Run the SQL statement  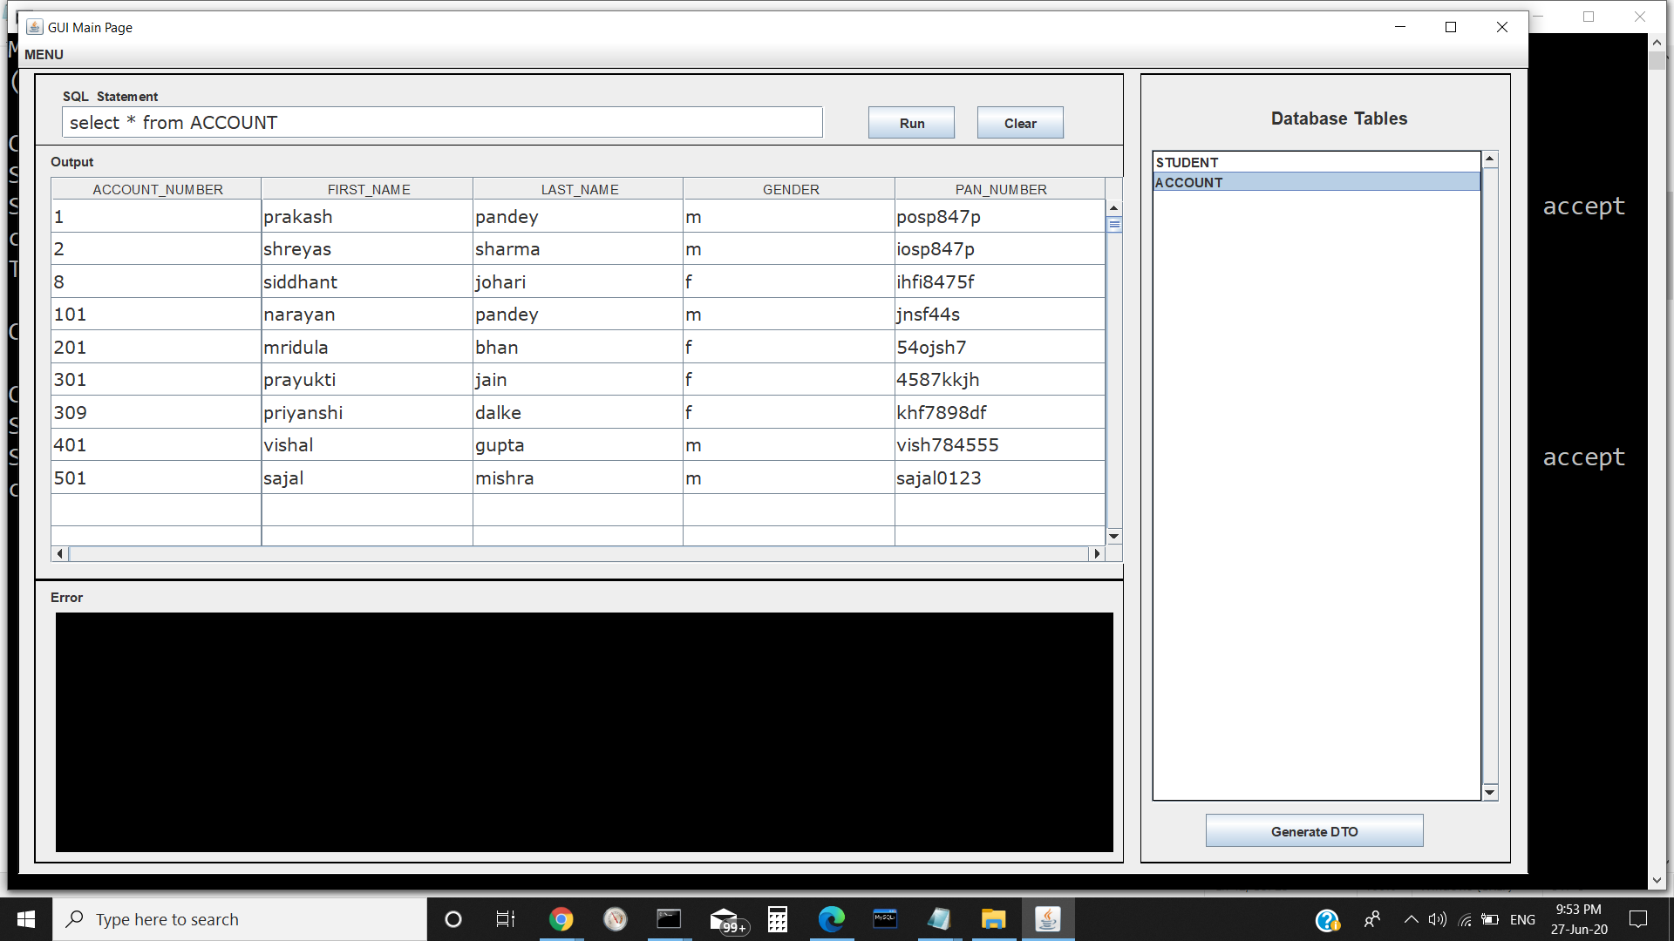point(910,122)
